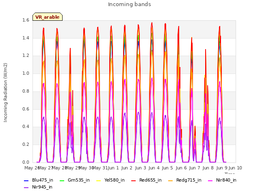Select the Redg715_in legend label
This screenshot has height=195, width=260.
[x=189, y=180]
